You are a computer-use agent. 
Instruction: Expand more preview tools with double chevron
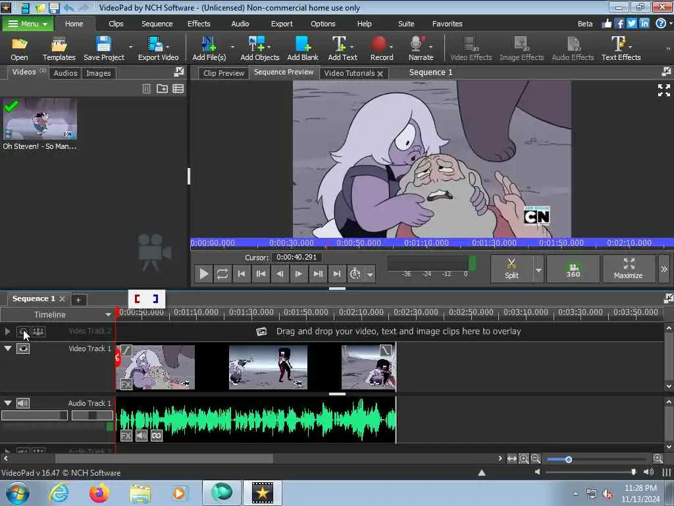point(664,269)
